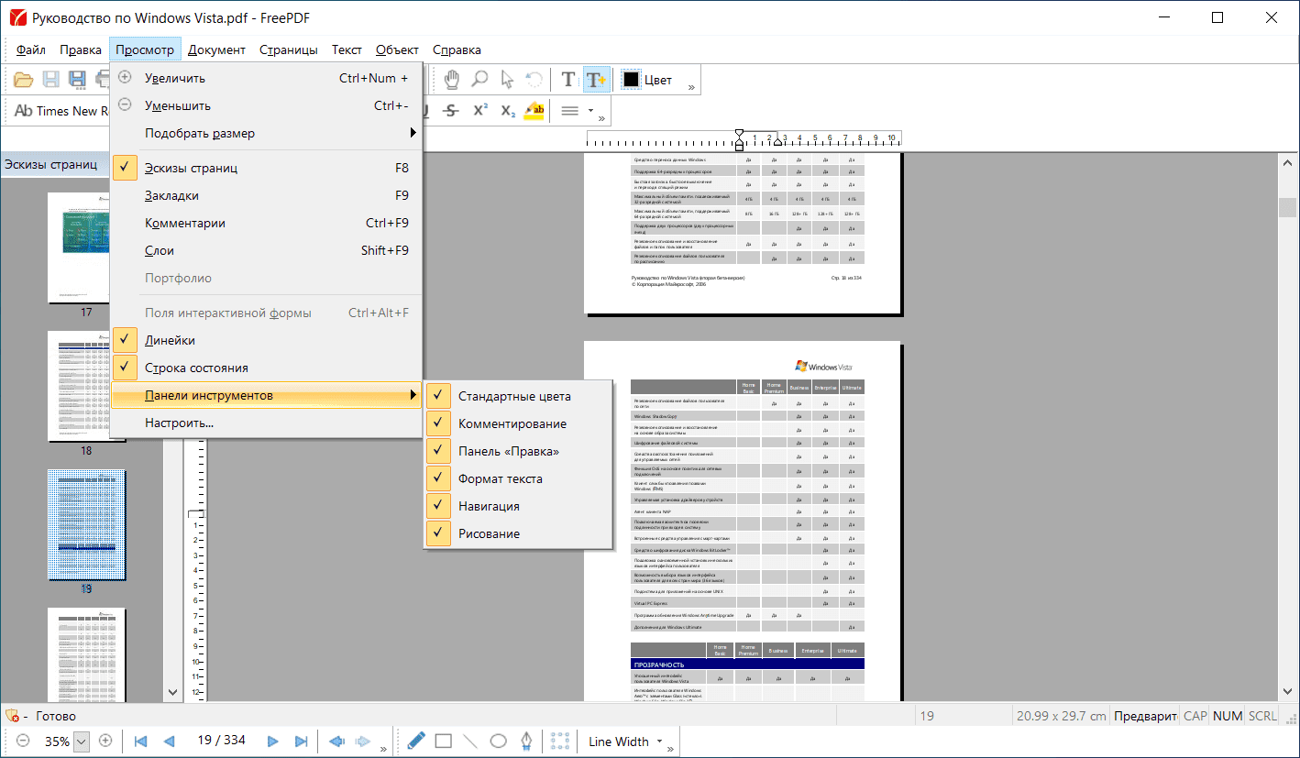The height and width of the screenshot is (758, 1300).
Task: Expand Панели инструментов submenu
Action: click(266, 395)
